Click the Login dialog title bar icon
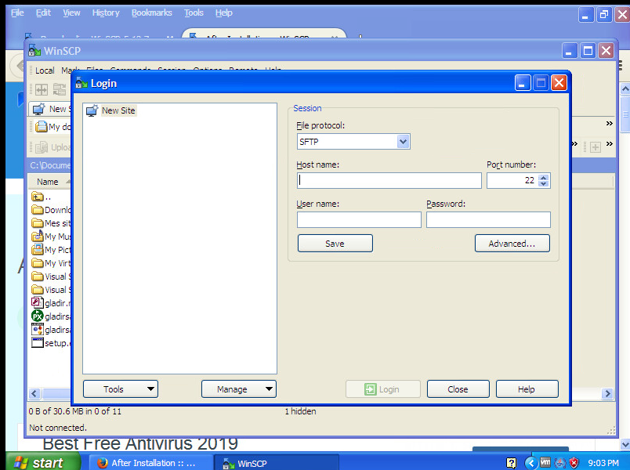 point(82,83)
